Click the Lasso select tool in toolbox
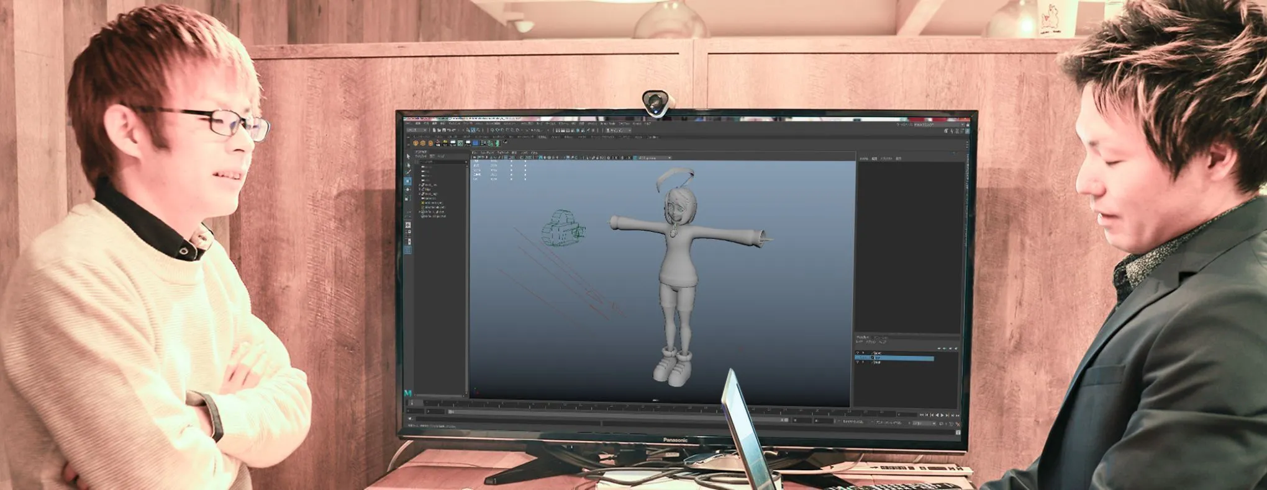This screenshot has width=1267, height=490. 408,166
